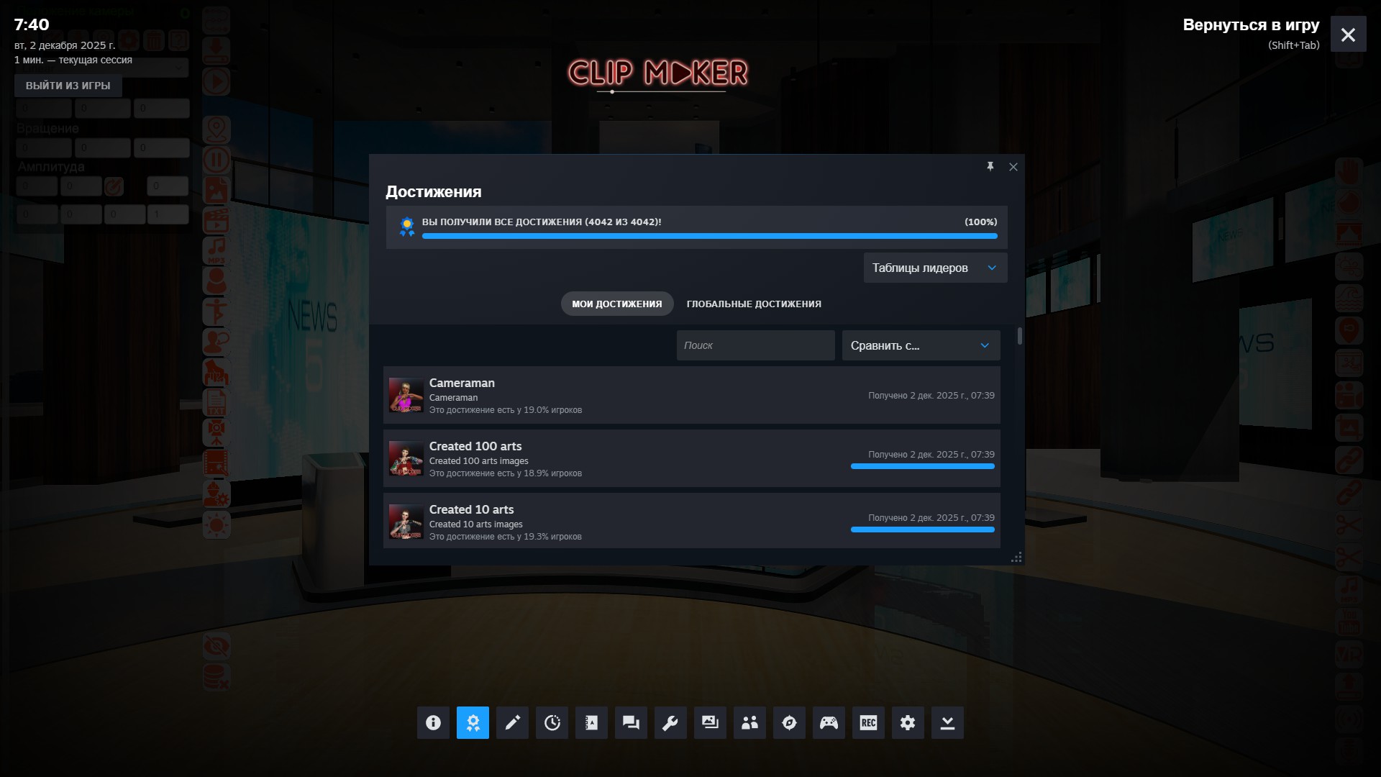Click the Выйти из игры button
The image size is (1381, 777).
tap(68, 86)
